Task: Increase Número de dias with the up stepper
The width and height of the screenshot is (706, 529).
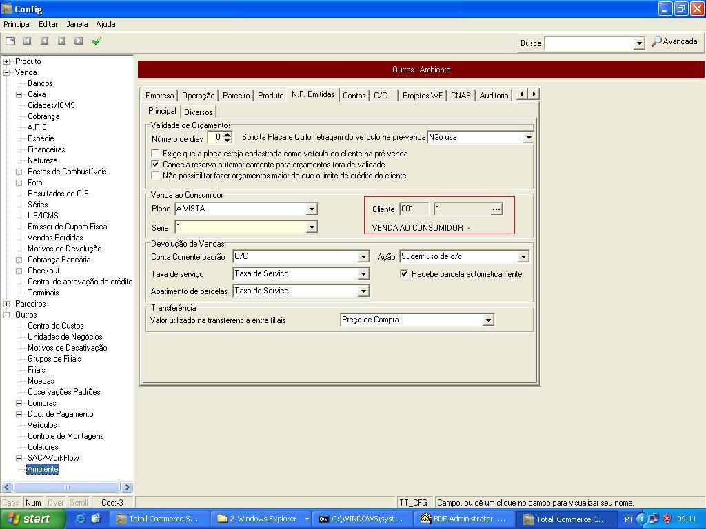Action: (225, 134)
